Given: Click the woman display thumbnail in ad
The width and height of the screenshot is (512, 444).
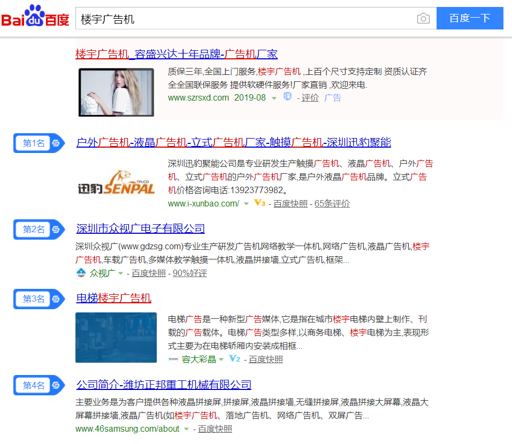Looking at the screenshot, I should click(x=116, y=92).
